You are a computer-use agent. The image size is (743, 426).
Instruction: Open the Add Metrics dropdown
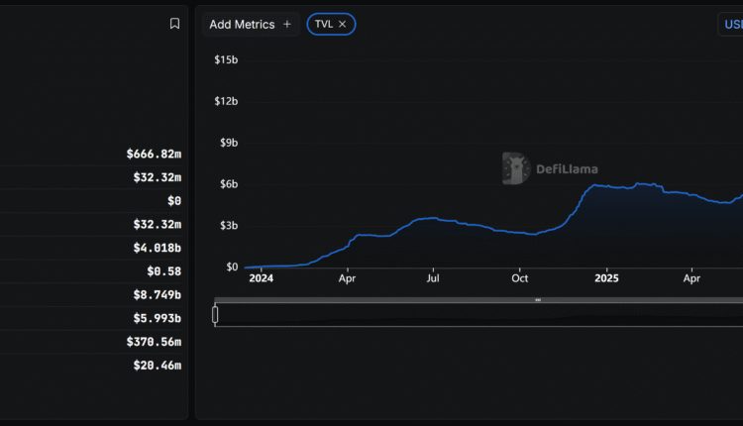point(250,24)
